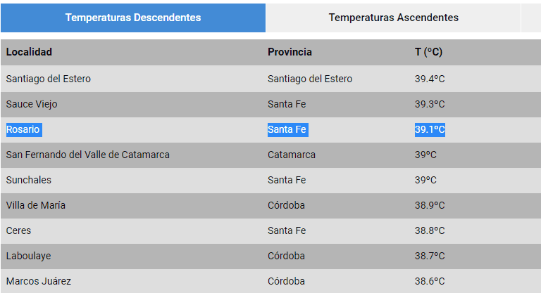The width and height of the screenshot is (541, 293).
Task: Click the 39.4ºC temperature value
Action: click(430, 79)
